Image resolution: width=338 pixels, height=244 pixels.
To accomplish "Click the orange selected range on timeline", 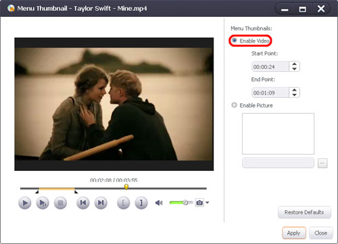I will (x=57, y=189).
